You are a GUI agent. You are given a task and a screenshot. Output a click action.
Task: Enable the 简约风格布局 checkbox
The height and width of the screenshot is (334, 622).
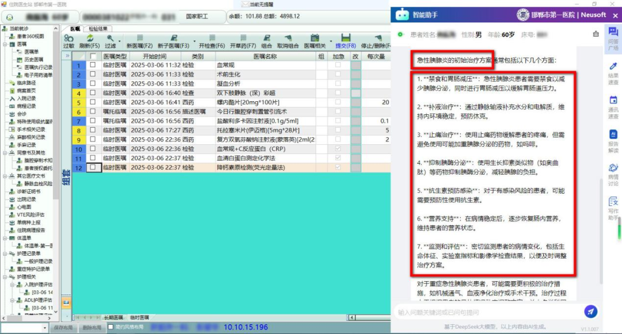click(x=111, y=327)
